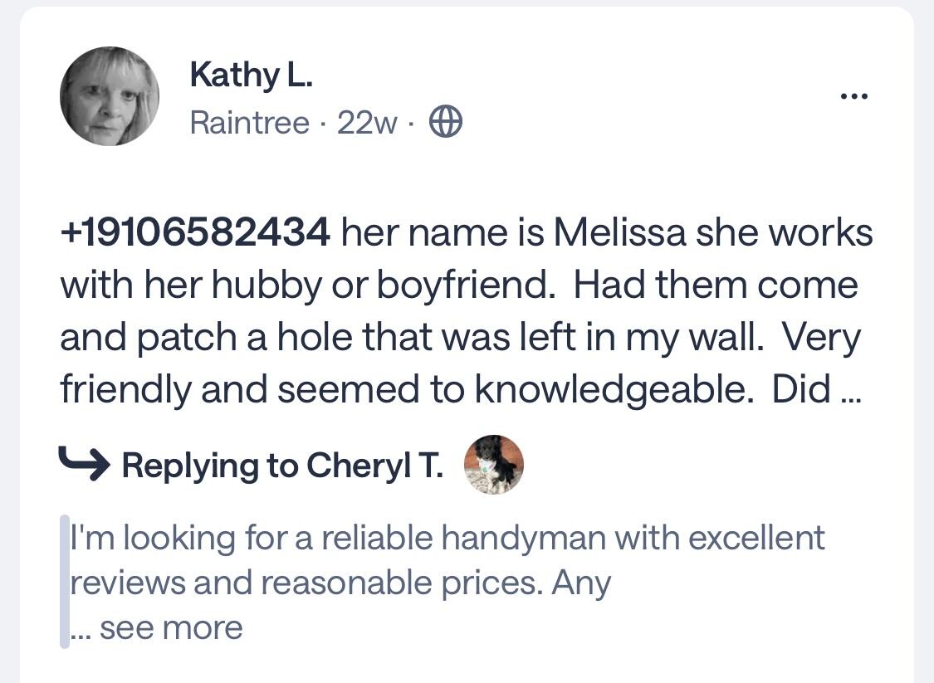Click Cheryl T.'s dog avatar thumbnail
Image resolution: width=934 pixels, height=683 pixels.
[x=495, y=464]
